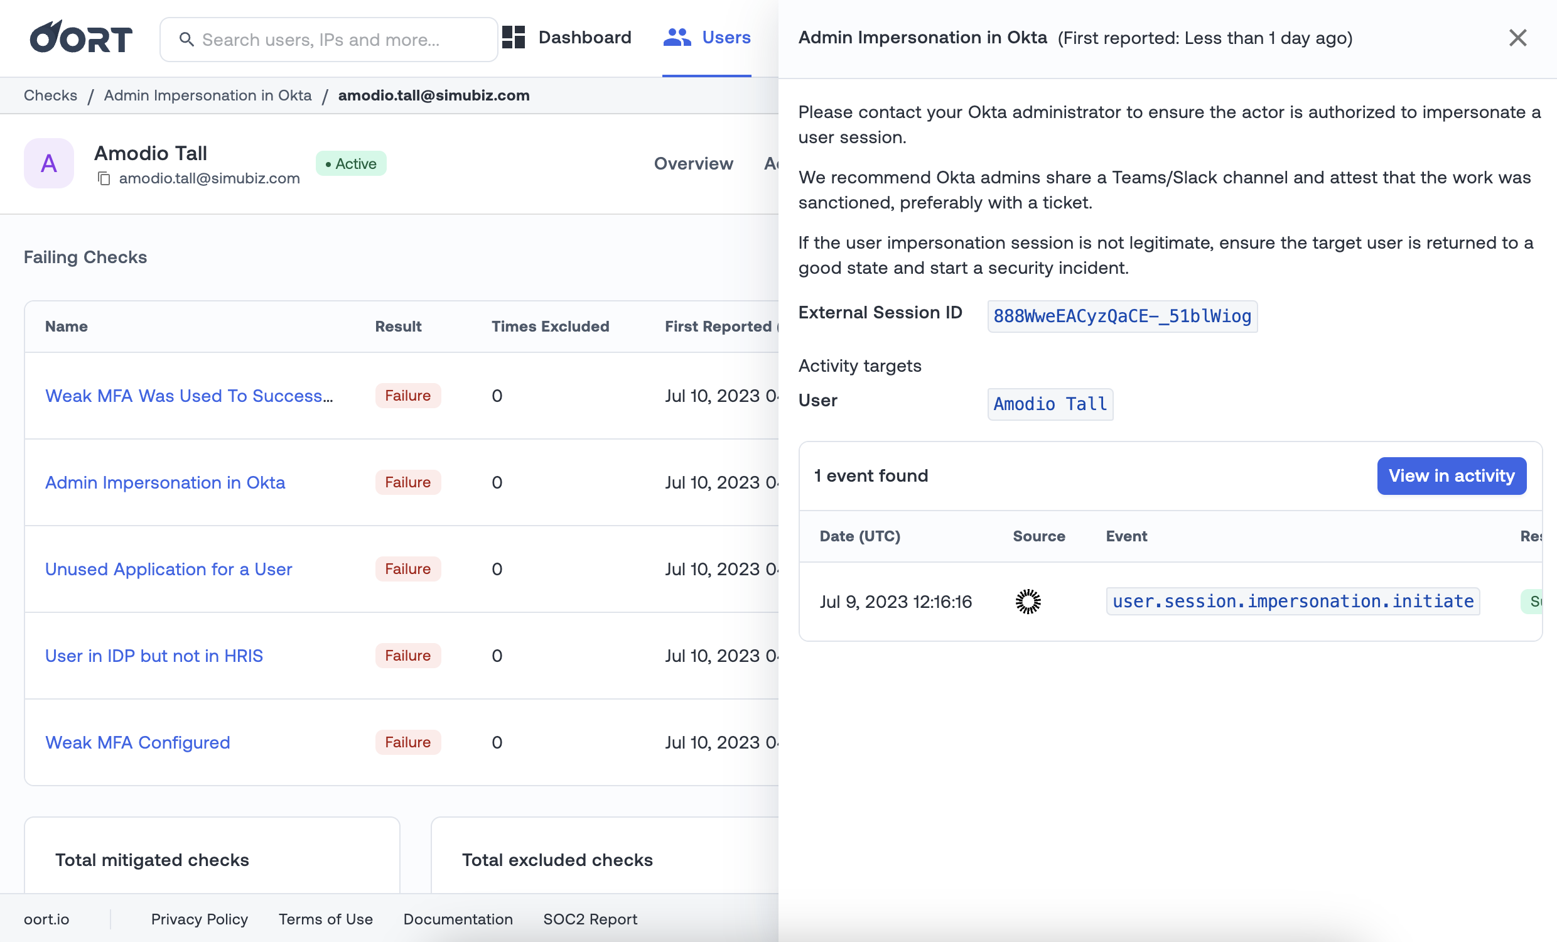Click the Users people icon

click(677, 38)
